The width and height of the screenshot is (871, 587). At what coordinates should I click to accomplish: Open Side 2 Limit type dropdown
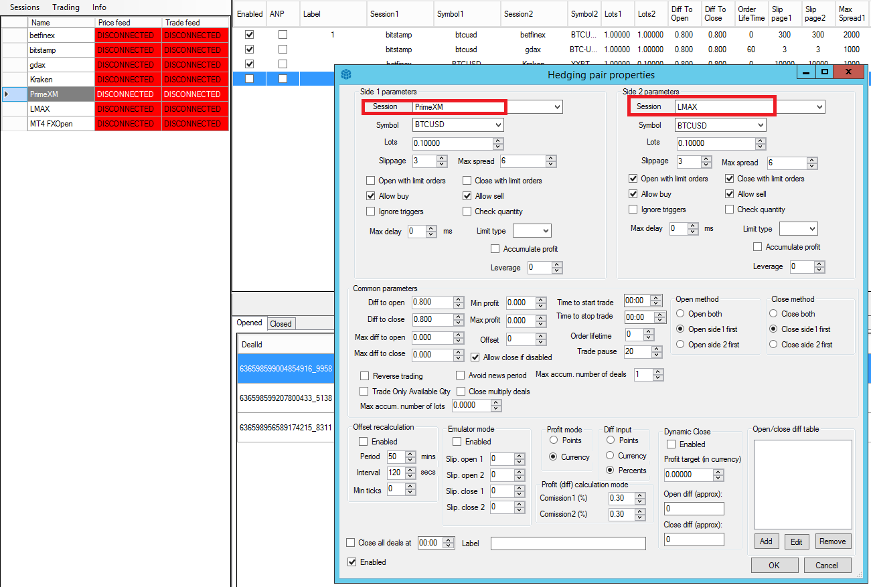798,228
